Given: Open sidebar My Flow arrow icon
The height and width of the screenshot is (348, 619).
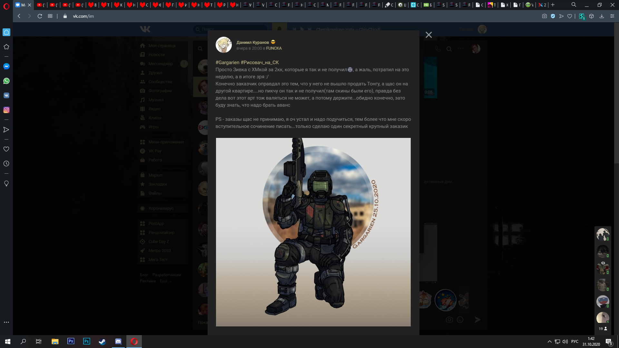Looking at the screenshot, I should pos(6,130).
